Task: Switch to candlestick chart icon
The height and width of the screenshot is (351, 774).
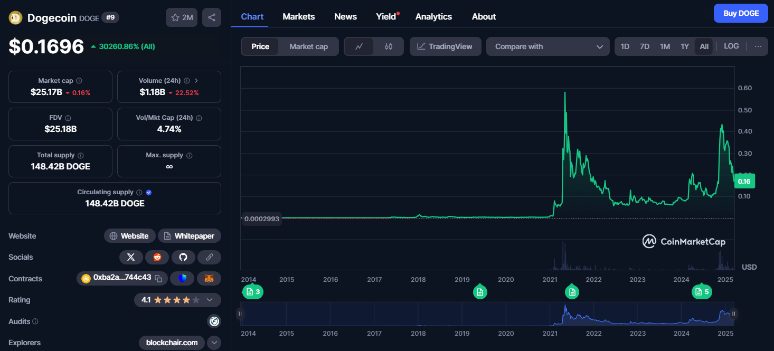Action: (x=389, y=46)
